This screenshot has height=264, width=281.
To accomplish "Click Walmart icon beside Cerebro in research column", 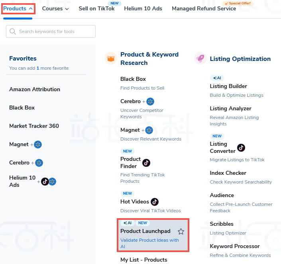I will click(150, 102).
